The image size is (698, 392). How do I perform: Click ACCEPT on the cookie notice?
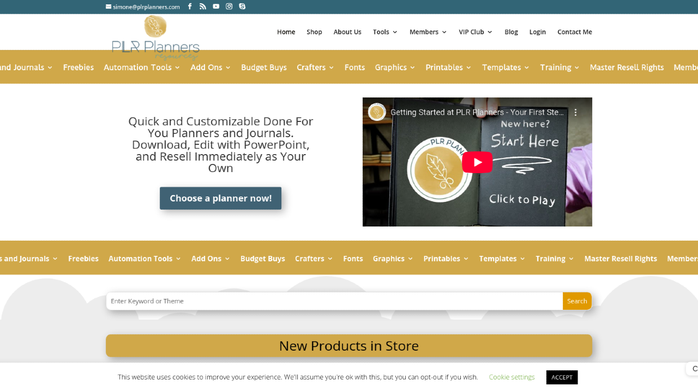[562, 377]
